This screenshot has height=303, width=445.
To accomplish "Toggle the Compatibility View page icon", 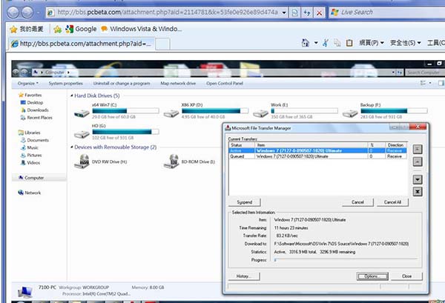I will tap(295, 13).
